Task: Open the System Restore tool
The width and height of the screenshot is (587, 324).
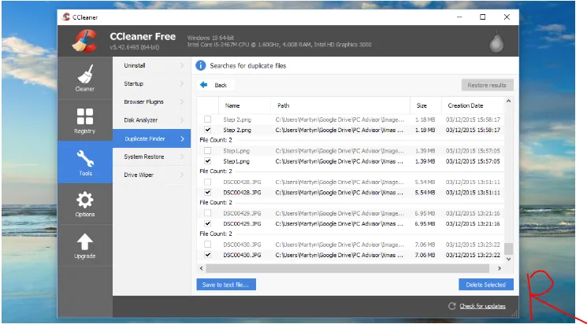Action: 151,156
